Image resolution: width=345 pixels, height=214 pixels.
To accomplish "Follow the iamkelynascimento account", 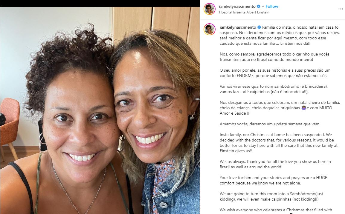I will point(272,6).
